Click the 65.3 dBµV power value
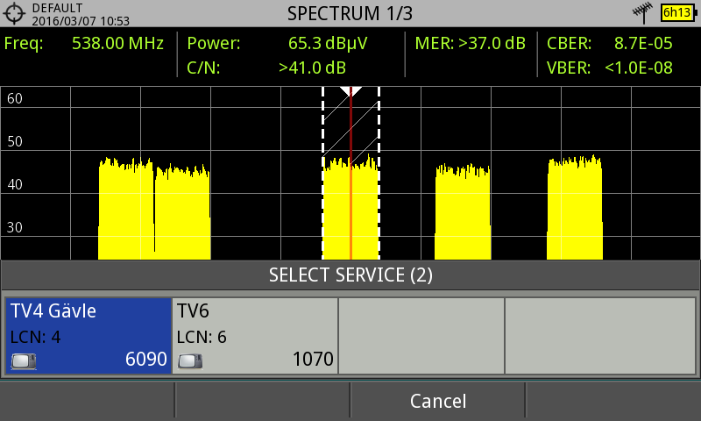Image resolution: width=701 pixels, height=421 pixels. 328,43
